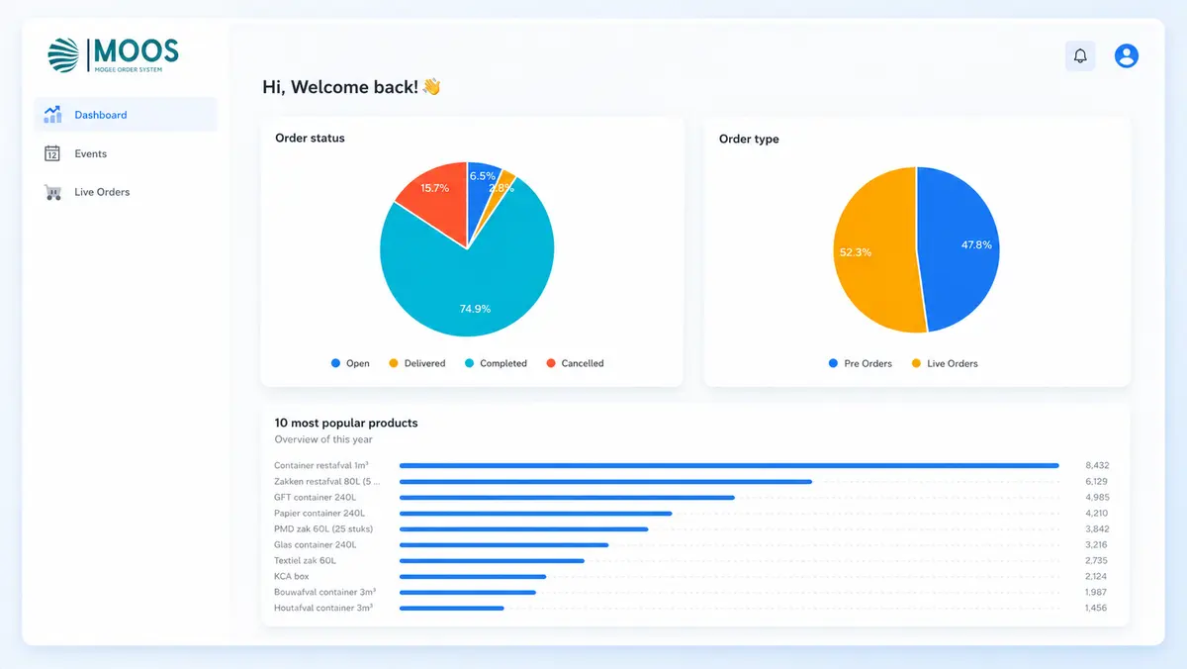
Task: Open the Dashboard menu item
Action: 126,115
